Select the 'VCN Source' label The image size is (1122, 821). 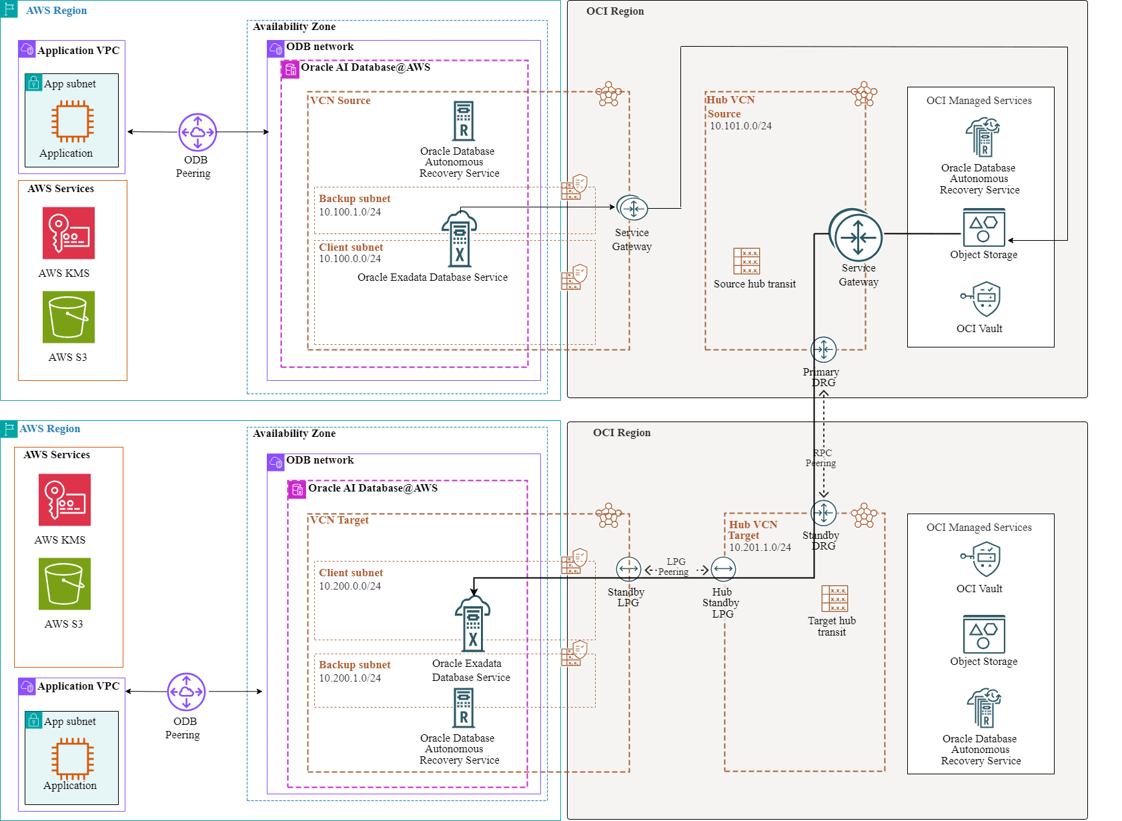point(340,101)
